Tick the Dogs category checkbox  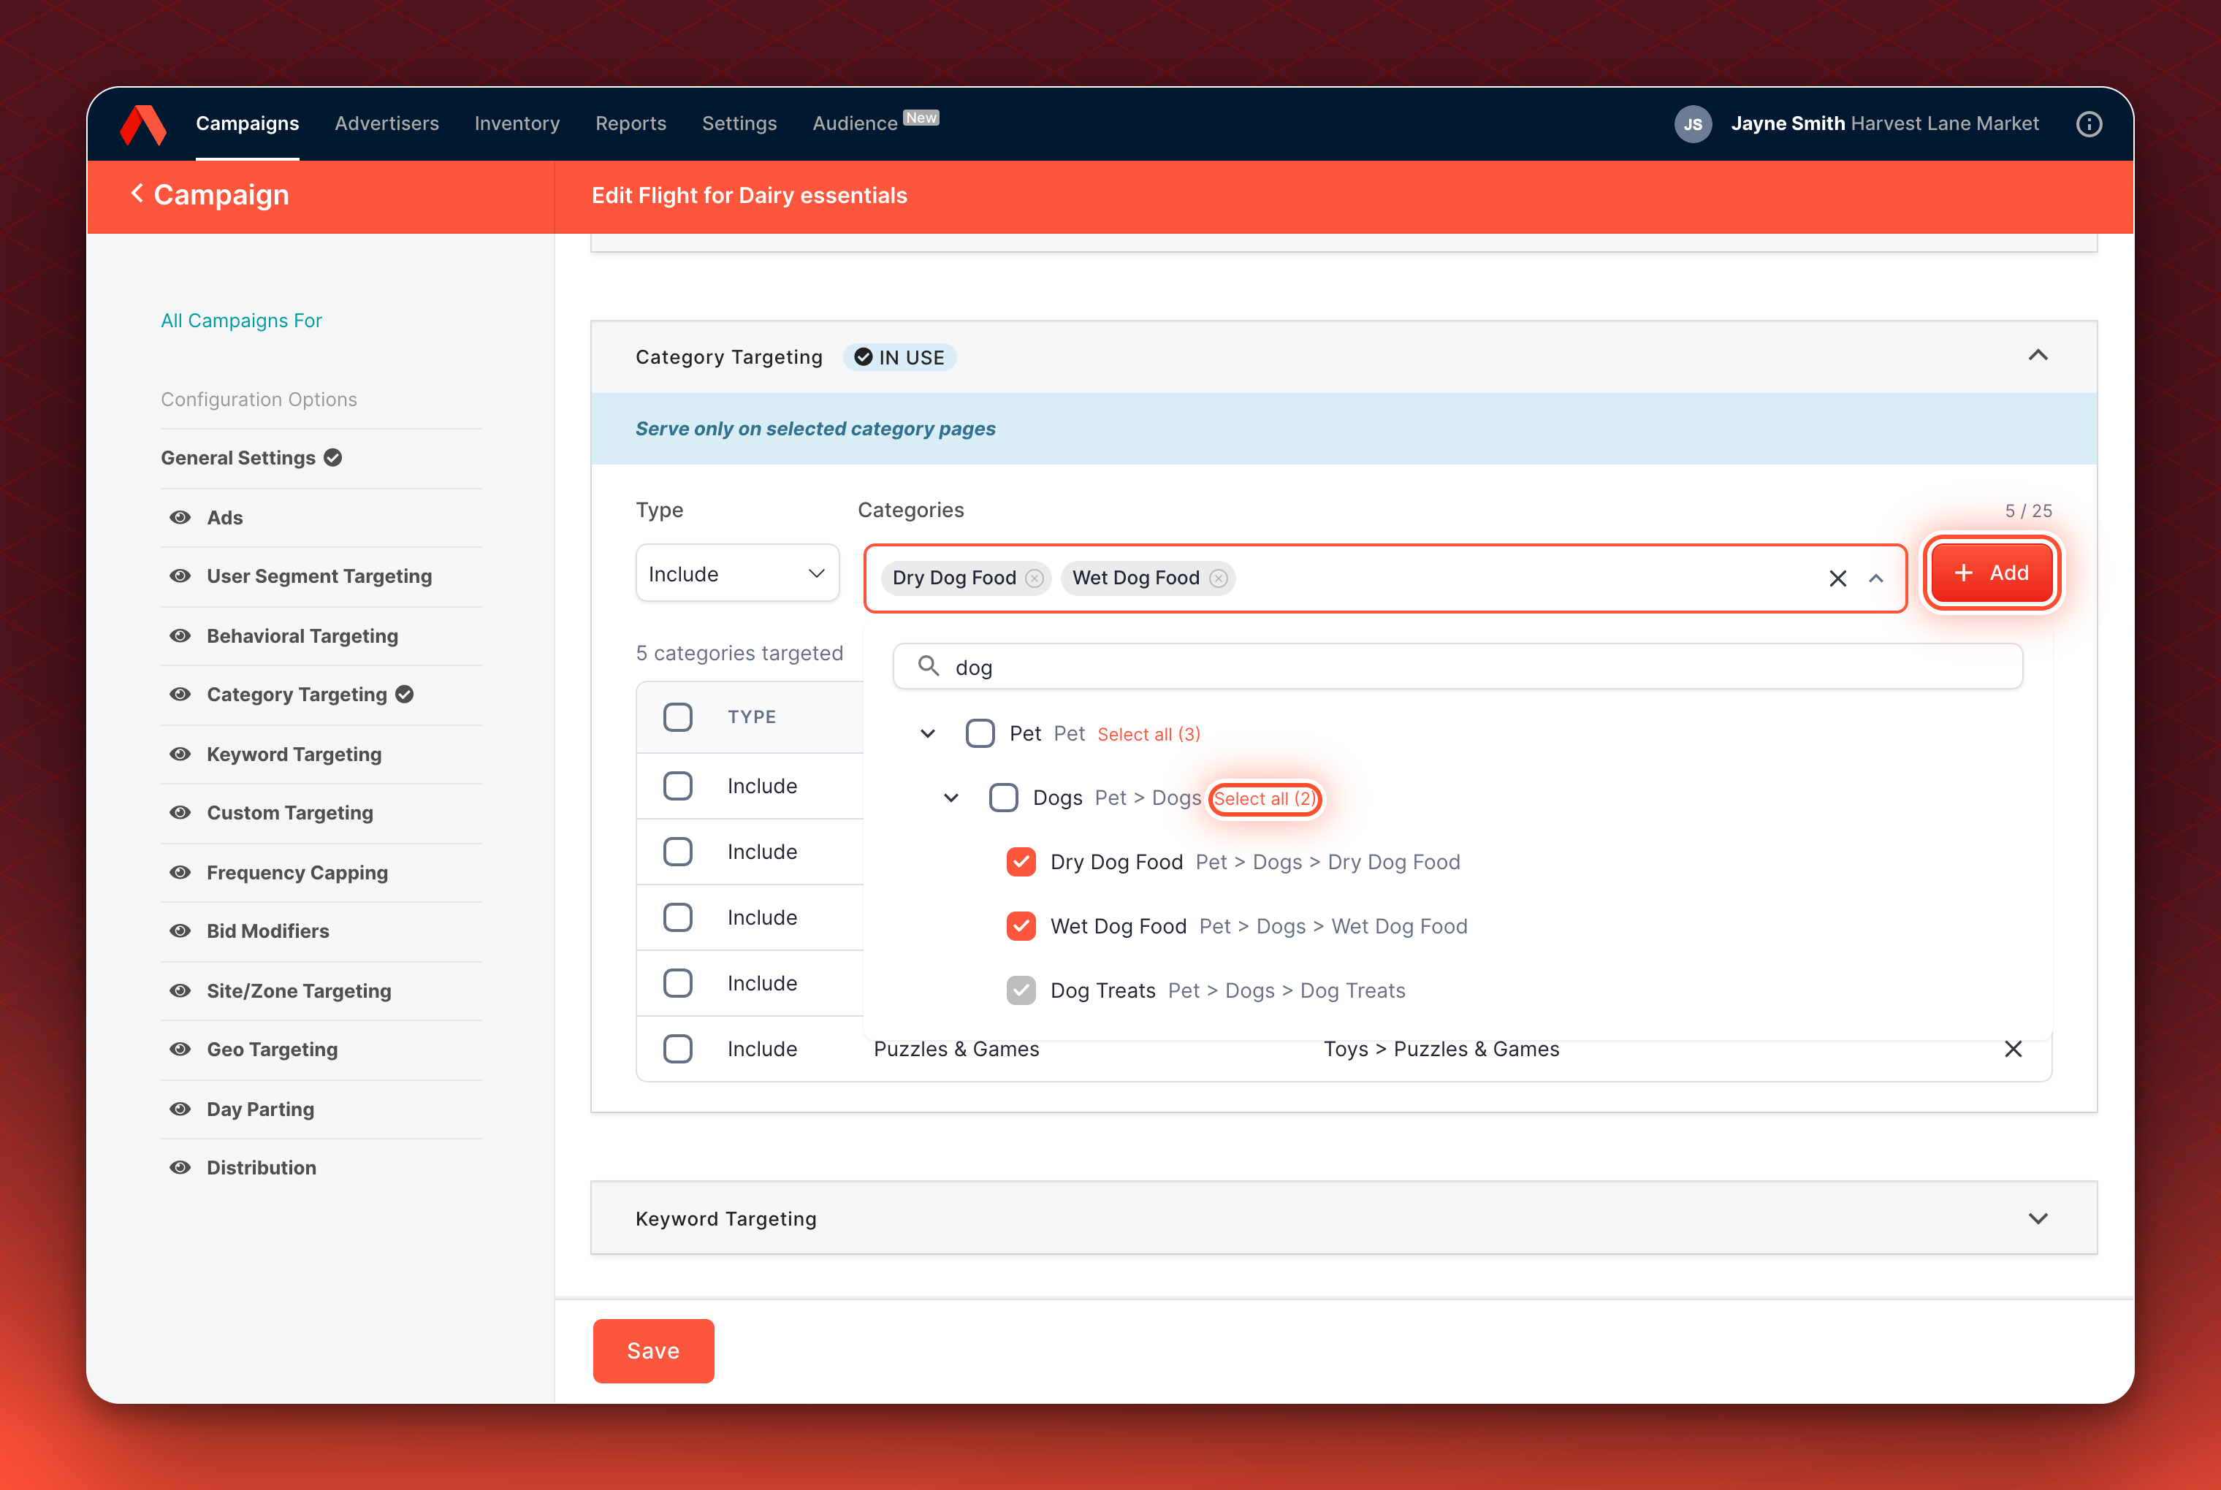[x=1004, y=798]
